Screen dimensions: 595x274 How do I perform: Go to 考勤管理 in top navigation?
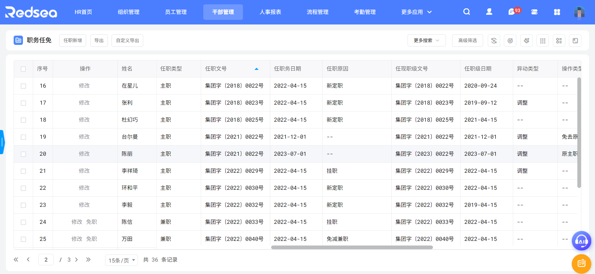pos(365,12)
